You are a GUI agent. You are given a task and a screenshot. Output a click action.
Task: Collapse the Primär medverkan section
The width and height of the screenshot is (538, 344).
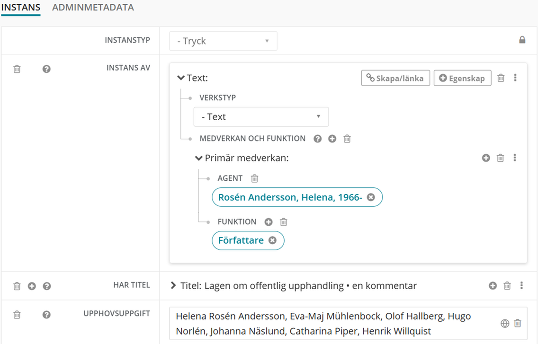pyautogui.click(x=199, y=158)
